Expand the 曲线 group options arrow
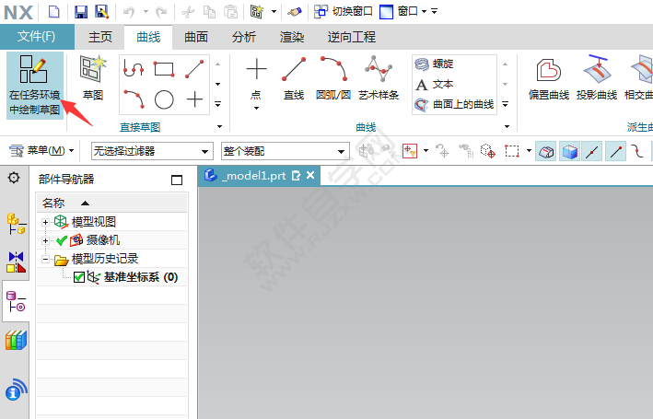This screenshot has height=419, width=653. coord(507,126)
